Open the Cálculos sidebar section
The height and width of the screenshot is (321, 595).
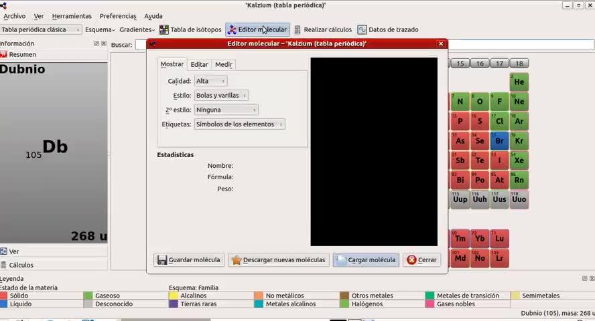tap(53, 265)
